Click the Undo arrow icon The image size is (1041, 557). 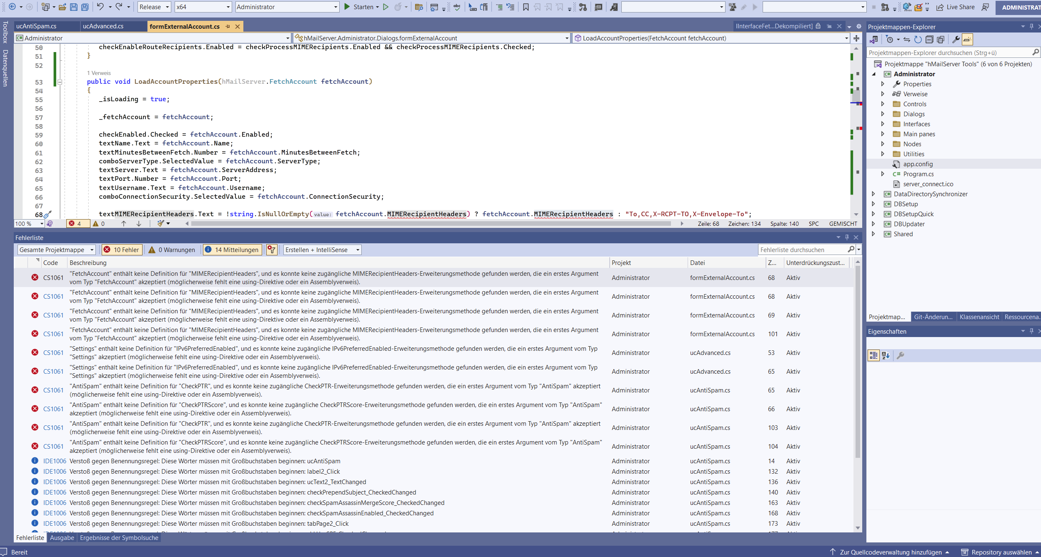tap(100, 7)
